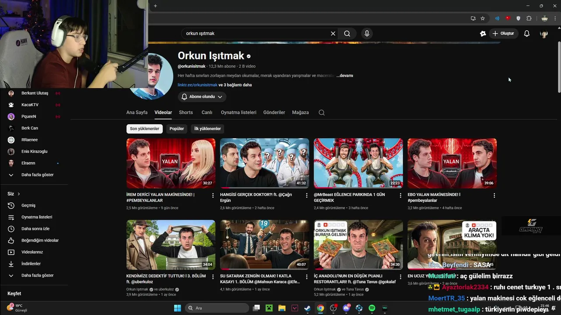Open the channel Oynatma listeleri tab
Image resolution: width=561 pixels, height=315 pixels.
238,112
